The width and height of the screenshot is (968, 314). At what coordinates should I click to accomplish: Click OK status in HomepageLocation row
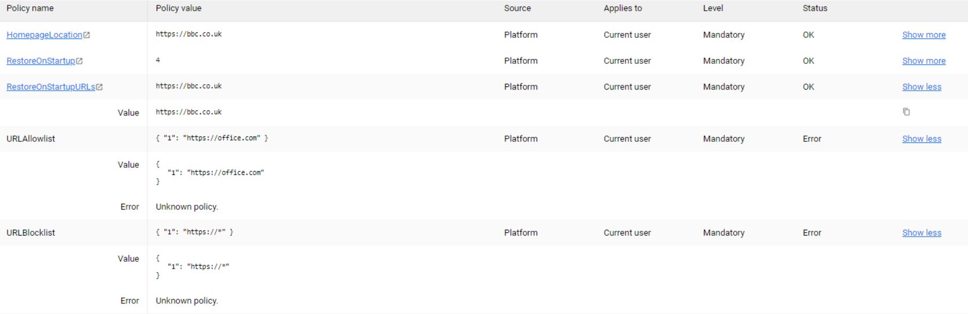pyautogui.click(x=809, y=35)
